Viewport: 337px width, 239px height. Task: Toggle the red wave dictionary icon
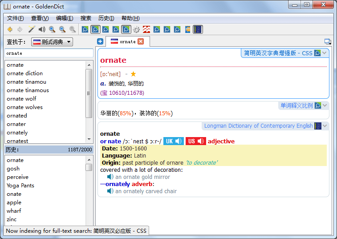(x=146, y=29)
